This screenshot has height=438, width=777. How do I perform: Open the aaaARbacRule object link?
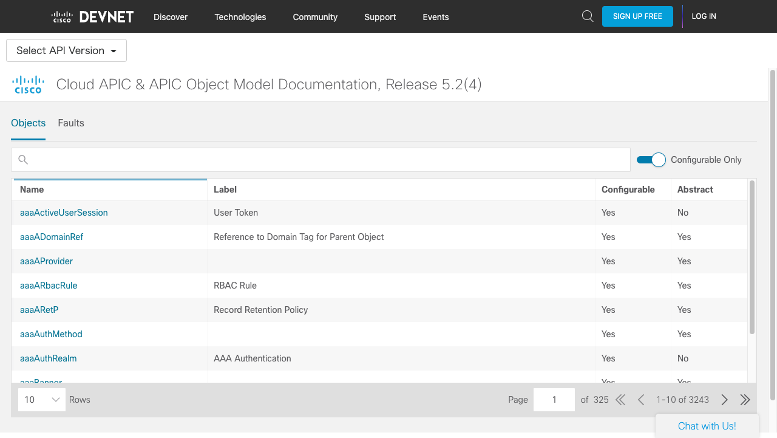tap(49, 286)
